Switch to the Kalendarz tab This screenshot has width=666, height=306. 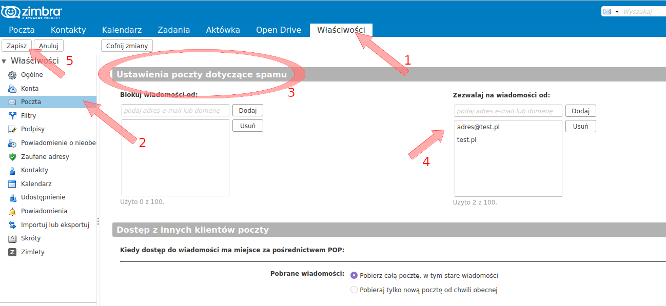tap(122, 30)
